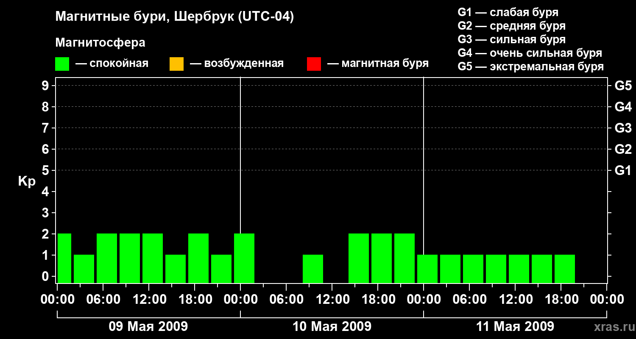Click the bar covering 06:00 on 11 May
Image resolution: width=636 pixels, height=339 pixels.
(x=473, y=269)
